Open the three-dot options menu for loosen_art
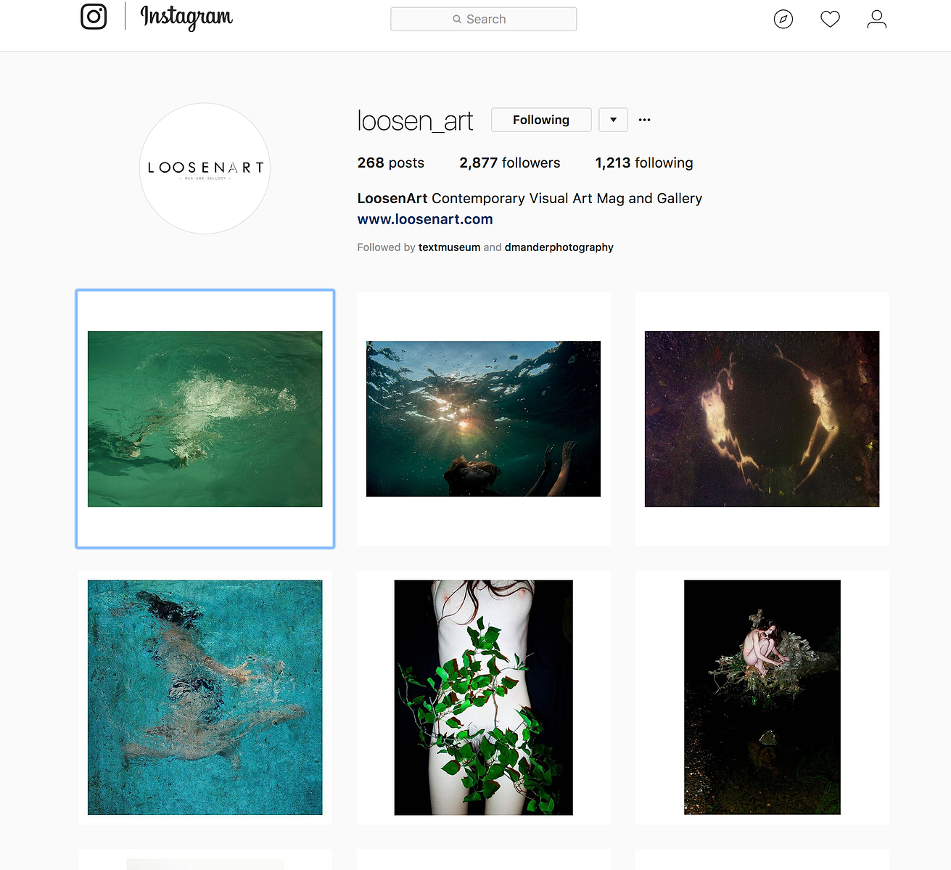This screenshot has width=951, height=870. pyautogui.click(x=644, y=120)
